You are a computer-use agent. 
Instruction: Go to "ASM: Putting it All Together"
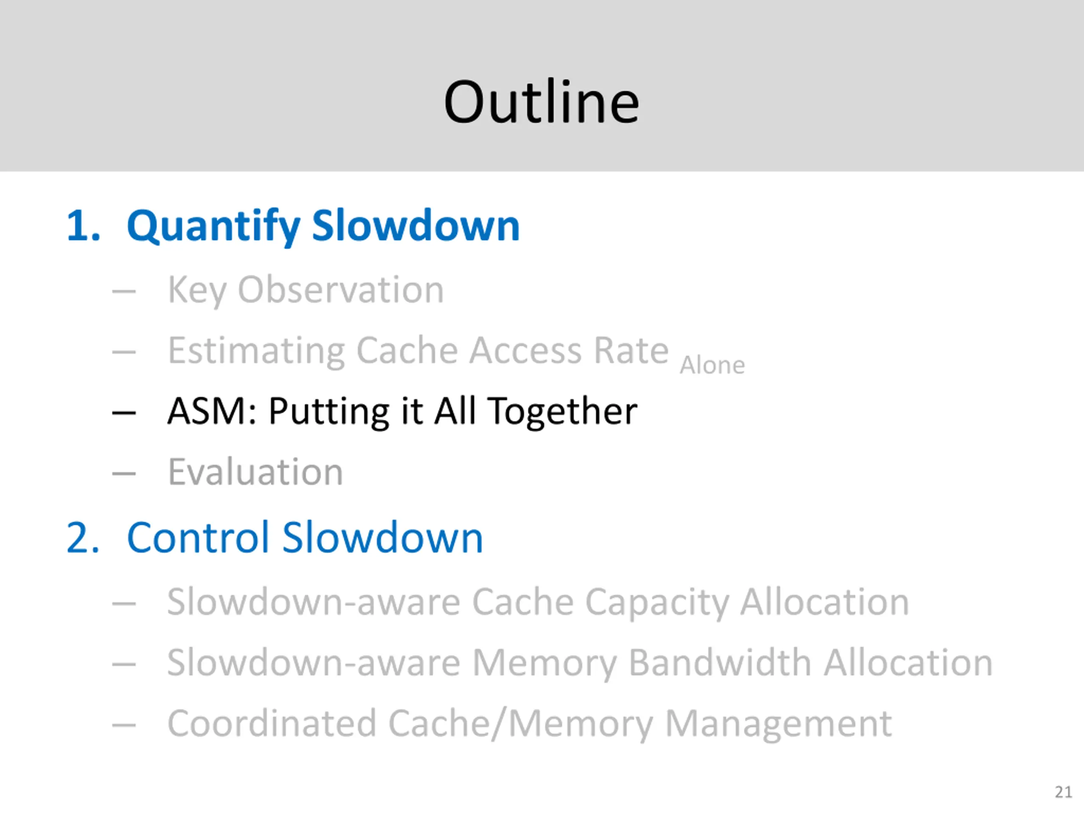402,411
